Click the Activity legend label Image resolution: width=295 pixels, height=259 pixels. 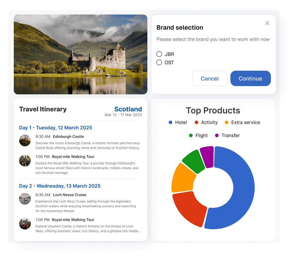coord(209,122)
